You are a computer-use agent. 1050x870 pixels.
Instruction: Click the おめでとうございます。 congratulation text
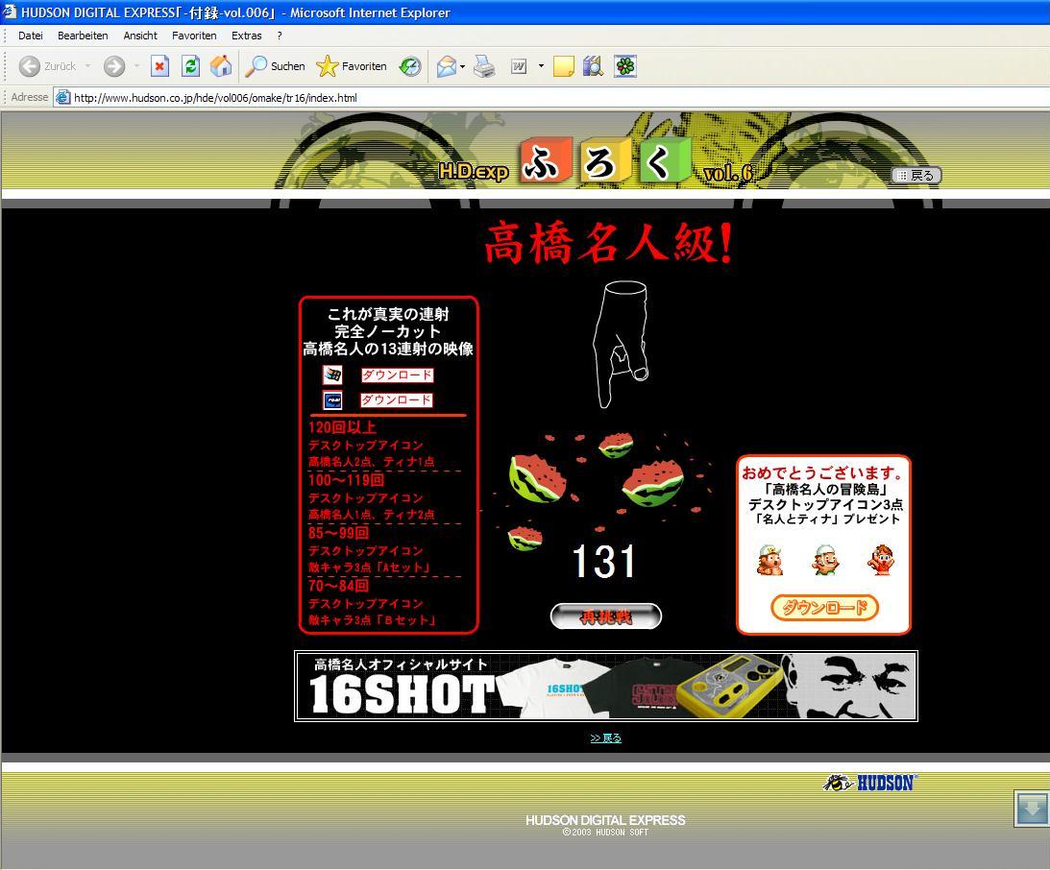coord(823,472)
